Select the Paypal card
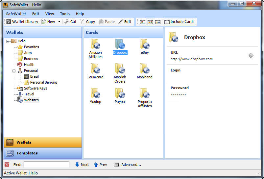This screenshot has width=264, height=179. point(120,95)
